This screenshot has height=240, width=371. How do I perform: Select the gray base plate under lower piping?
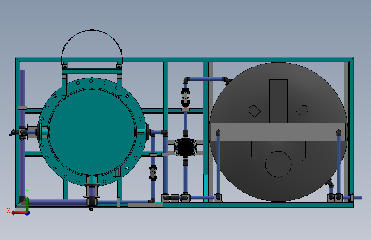[x=145, y=205]
